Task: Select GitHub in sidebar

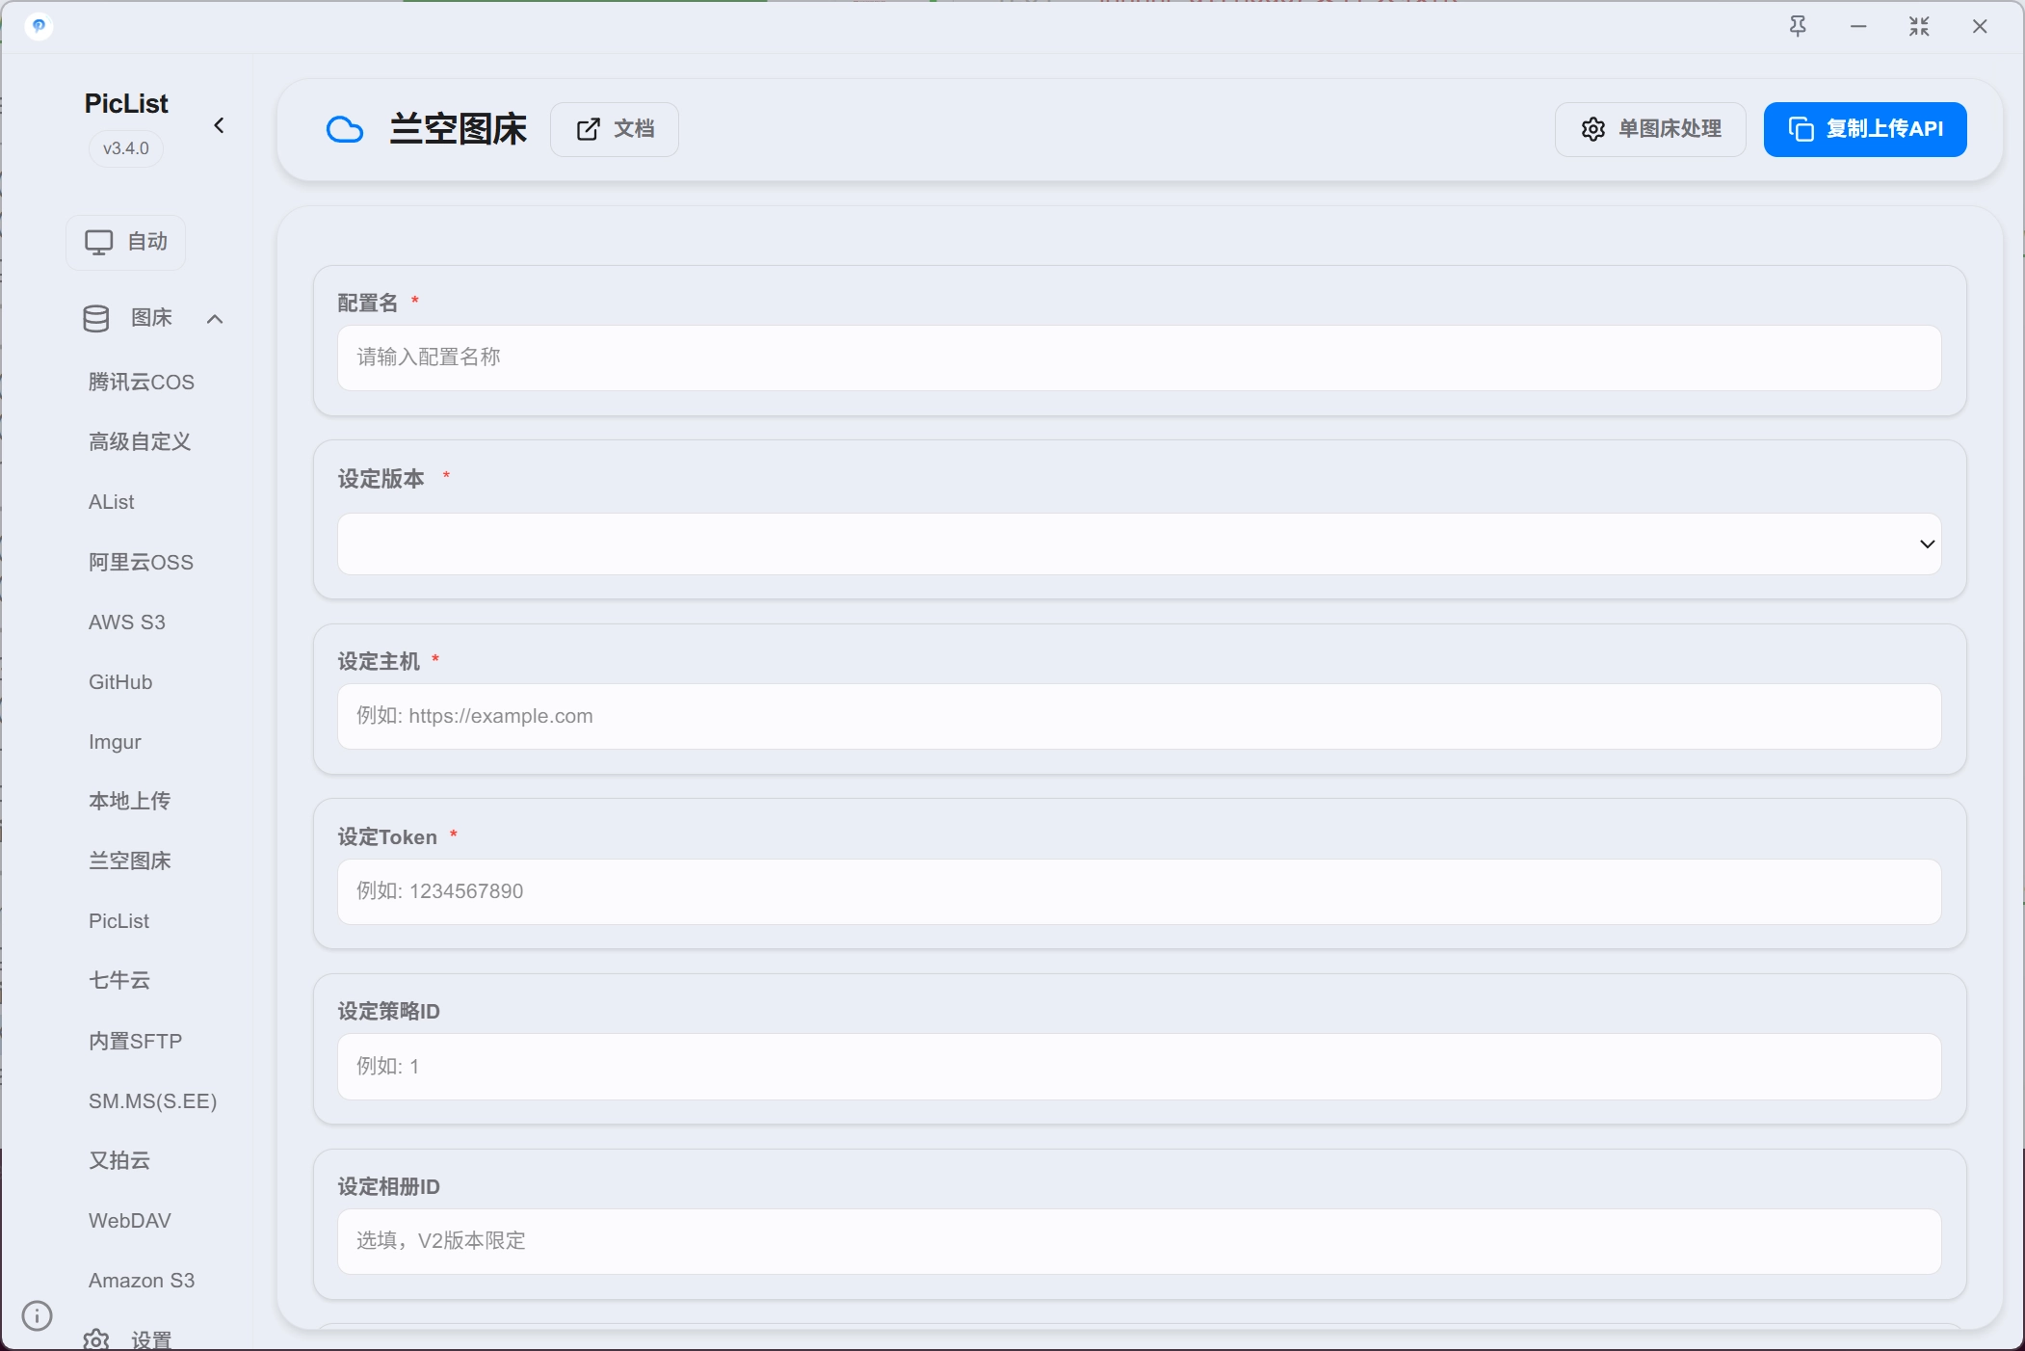Action: [120, 681]
